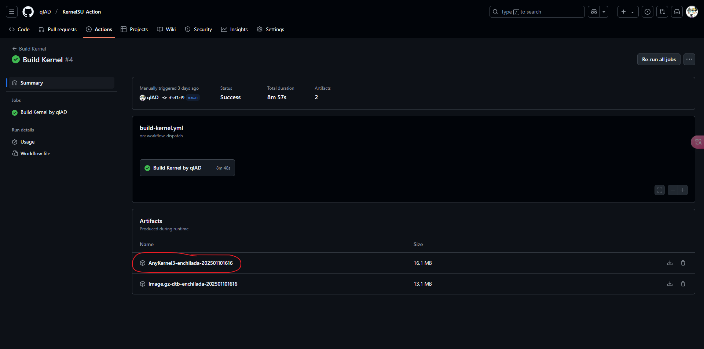The height and width of the screenshot is (349, 704).
Task: Open the qIAD owner link in breadcrumb
Action: click(45, 12)
